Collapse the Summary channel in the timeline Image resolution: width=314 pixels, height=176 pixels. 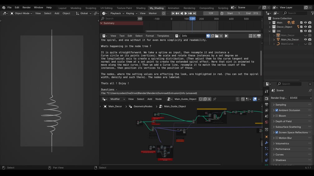(101, 23)
